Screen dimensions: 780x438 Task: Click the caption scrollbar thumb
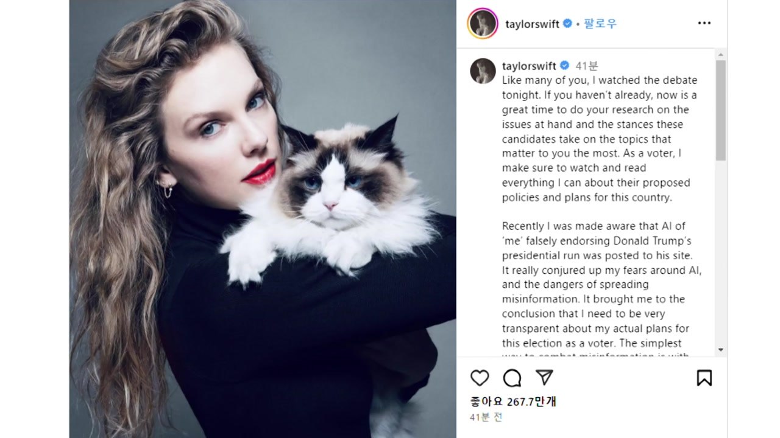click(721, 110)
